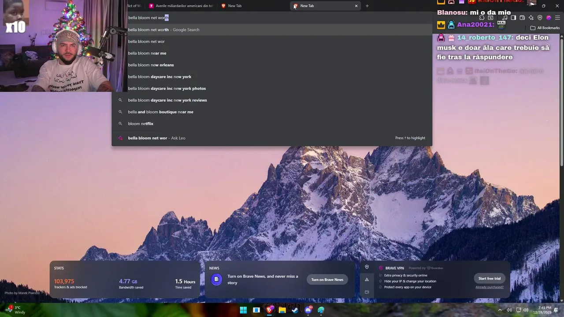The image size is (564, 317).
Task: Click the Leo icon beside Ask Leo
Action: pyautogui.click(x=120, y=138)
